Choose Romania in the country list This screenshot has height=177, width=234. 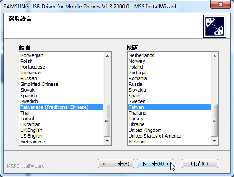(169, 78)
